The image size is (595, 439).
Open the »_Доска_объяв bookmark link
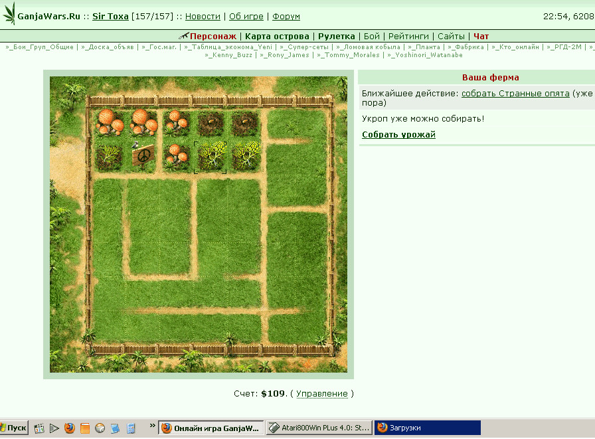pos(108,47)
